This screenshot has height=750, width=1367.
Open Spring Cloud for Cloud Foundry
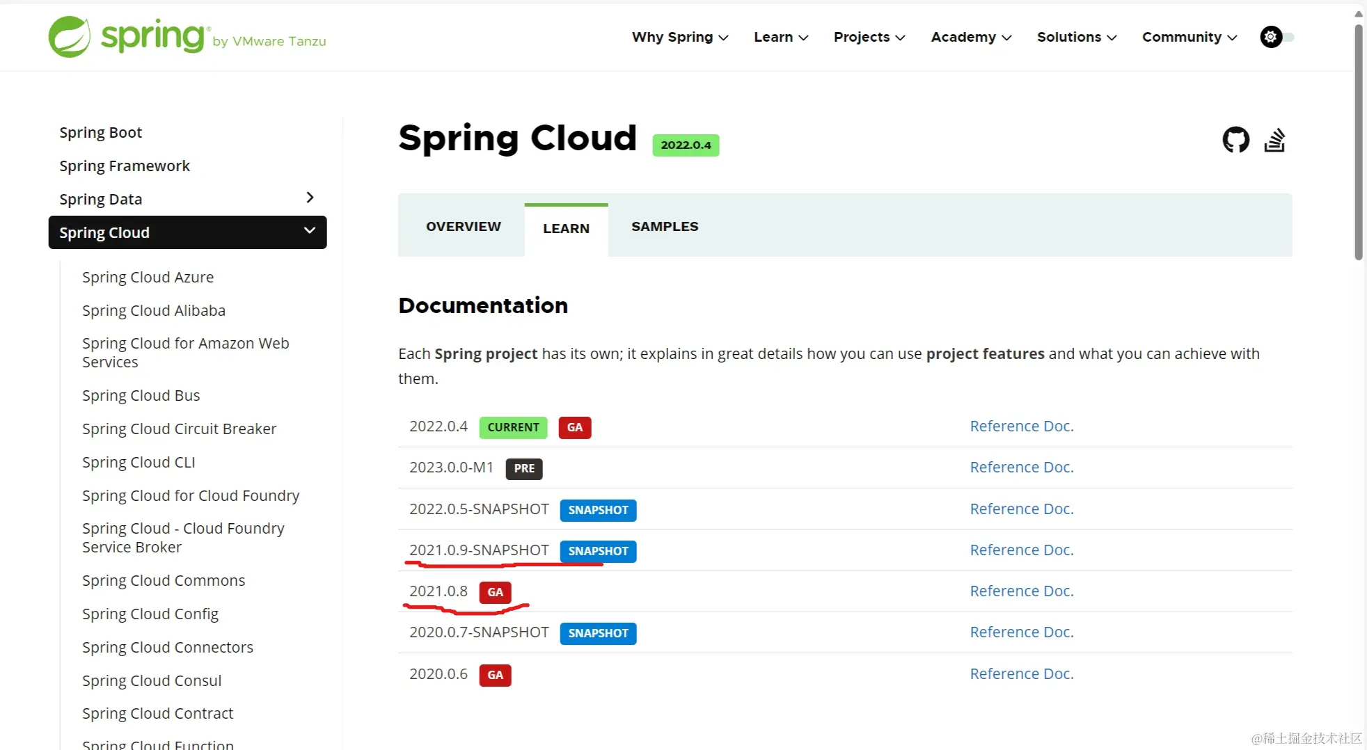coord(191,495)
